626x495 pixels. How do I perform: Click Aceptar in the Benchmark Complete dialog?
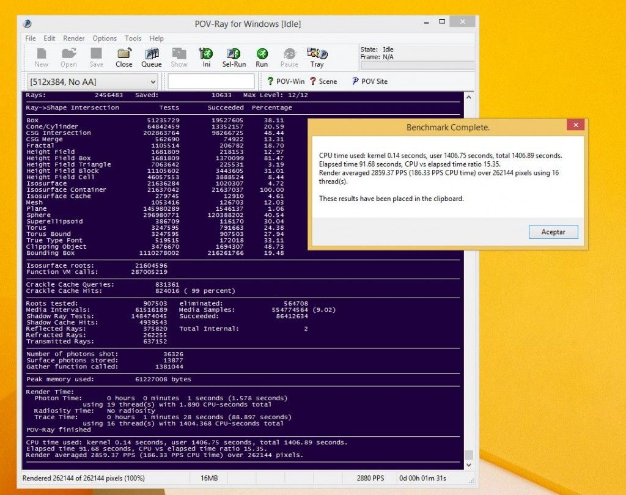coord(553,232)
